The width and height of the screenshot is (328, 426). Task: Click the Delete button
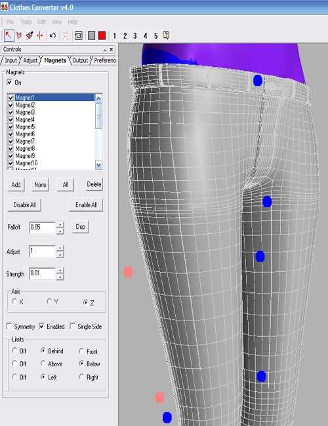coord(94,184)
